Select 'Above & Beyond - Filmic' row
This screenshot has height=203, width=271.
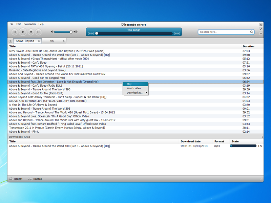pos(135,132)
